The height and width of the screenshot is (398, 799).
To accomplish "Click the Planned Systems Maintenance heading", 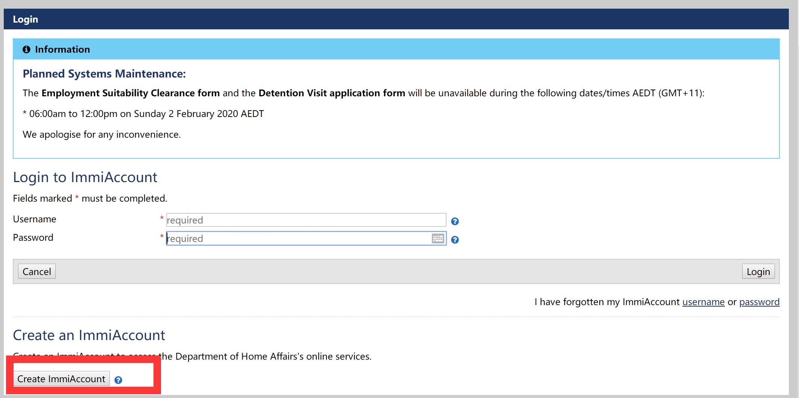I will pos(104,74).
